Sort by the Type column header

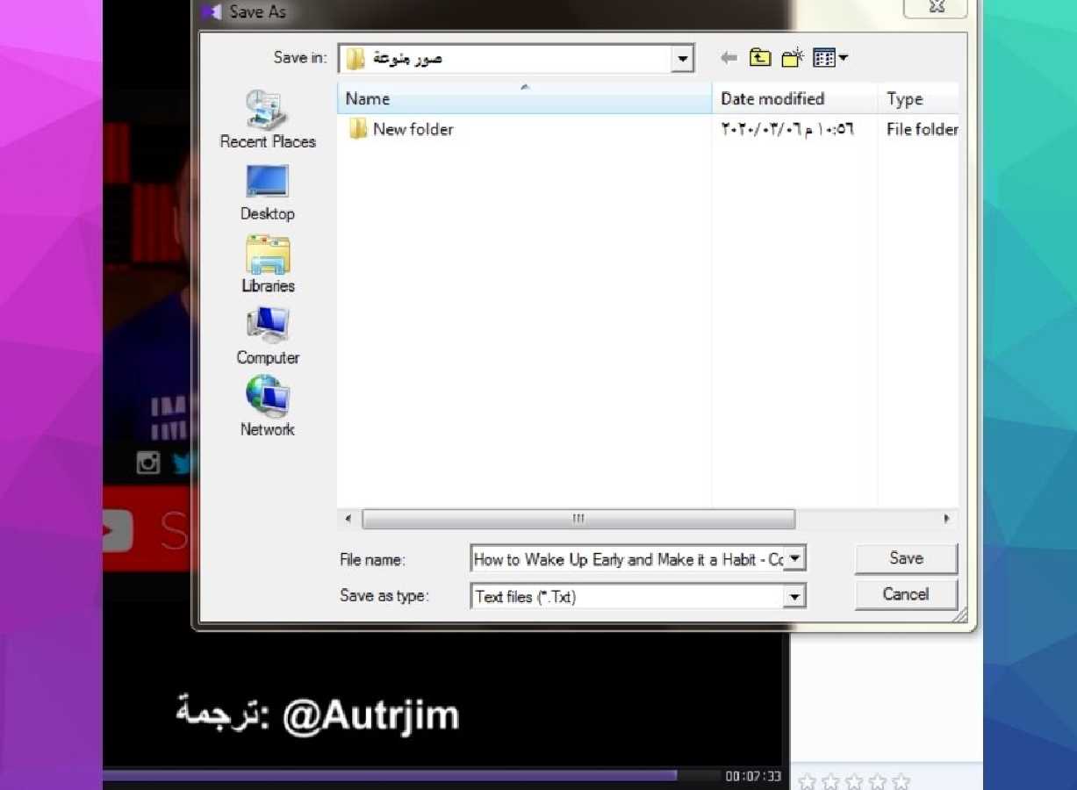pos(918,99)
